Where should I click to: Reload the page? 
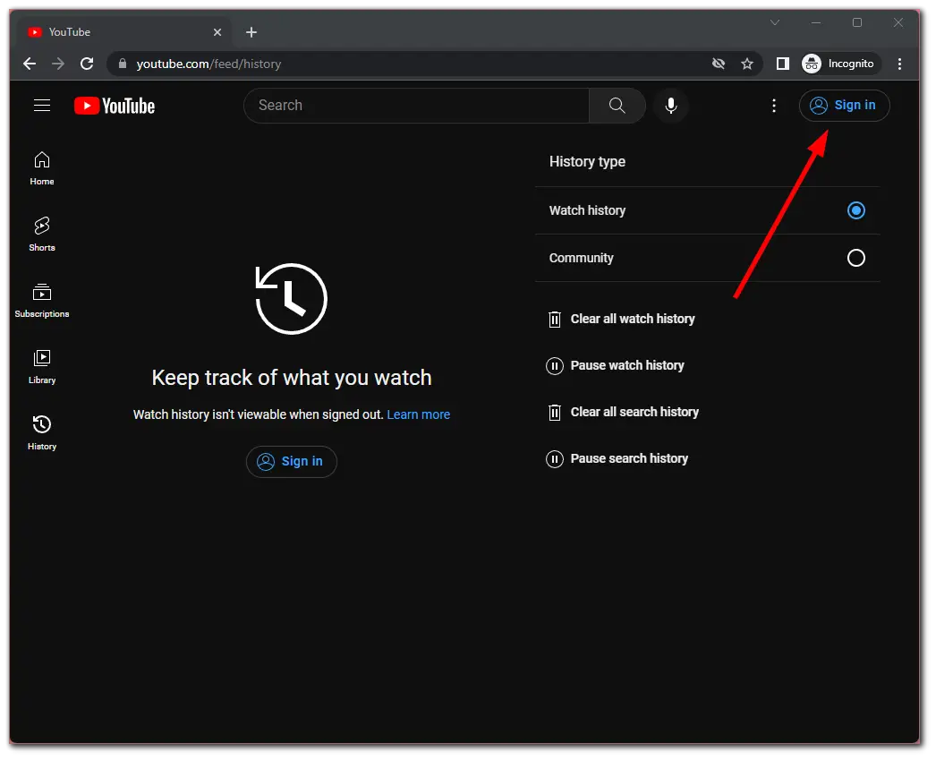coord(87,64)
